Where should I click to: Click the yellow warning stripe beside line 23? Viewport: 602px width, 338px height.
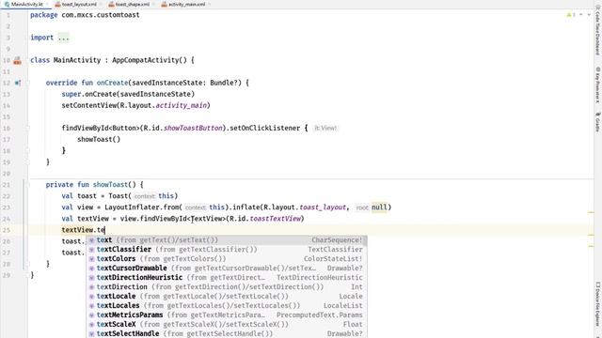tap(591, 212)
